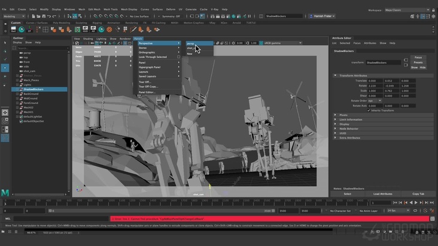438x246 pixels.
Task: Open the 24 fps dropdown
Action: (399, 211)
